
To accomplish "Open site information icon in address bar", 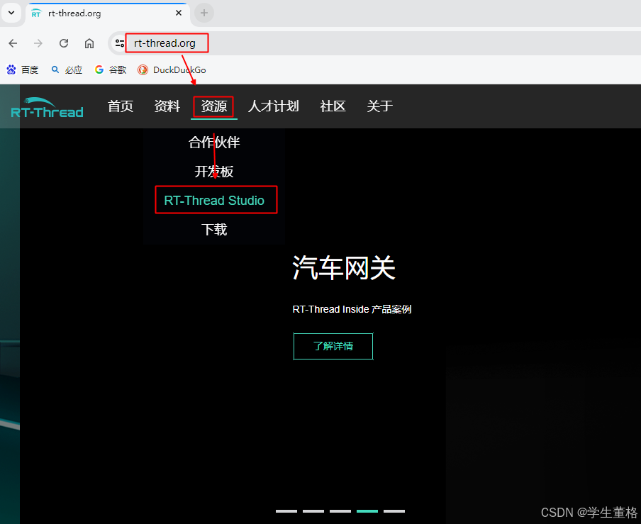I will 119,43.
